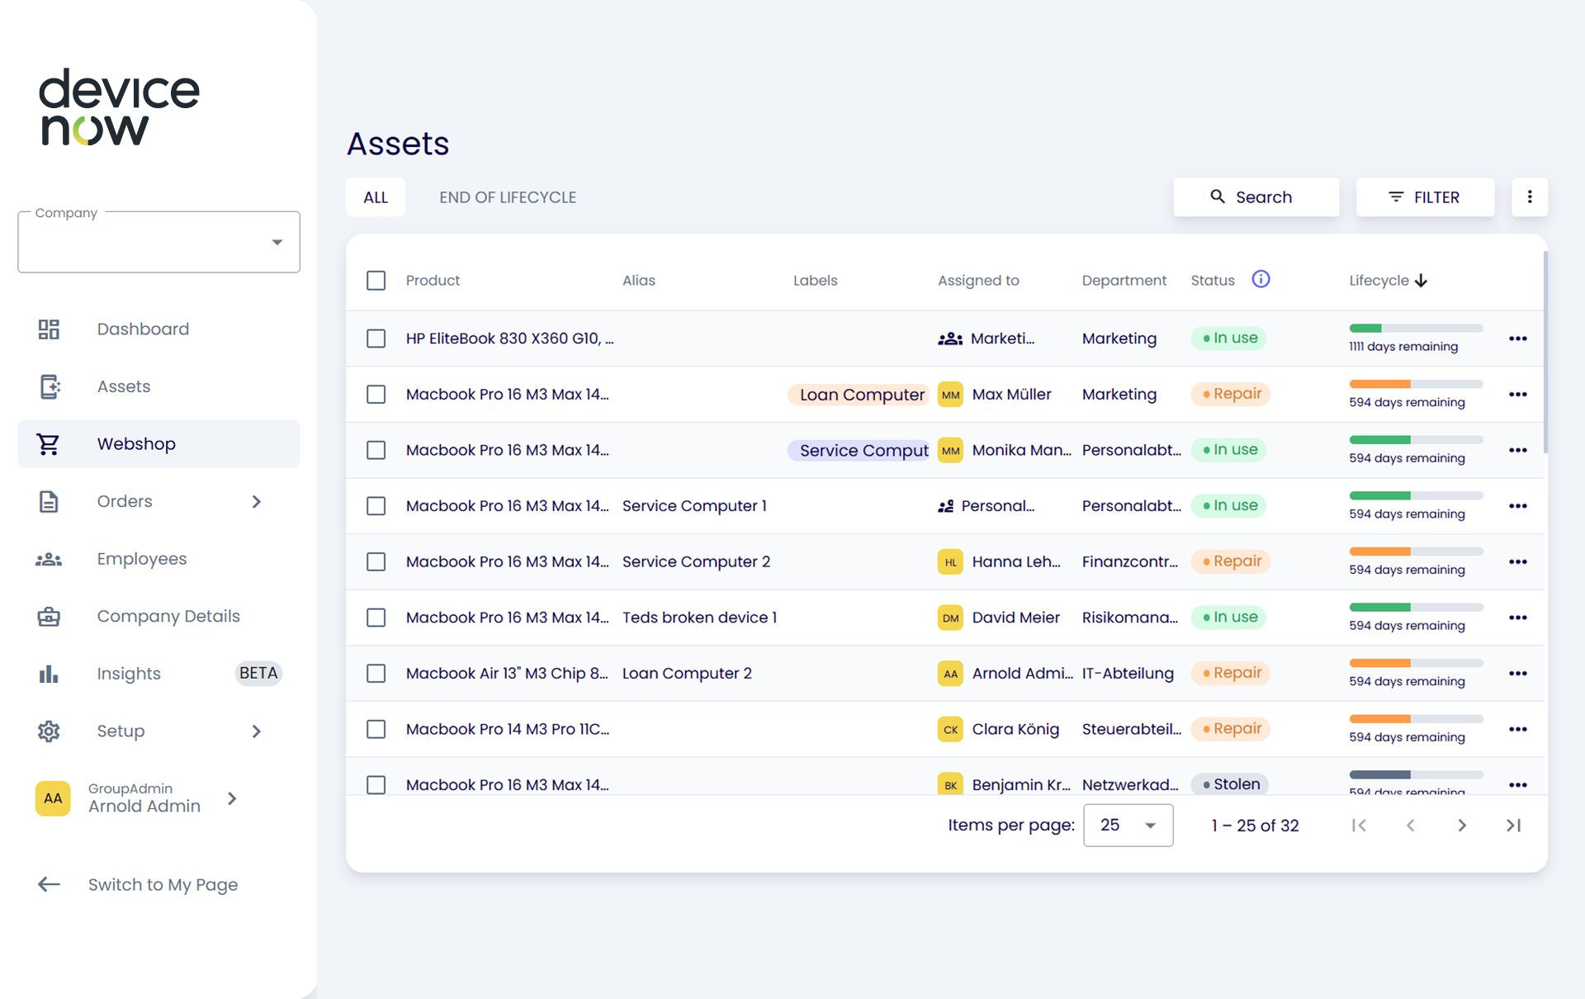1585x999 pixels.
Task: Open Dashboard from the sidebar icon
Action: coord(49,329)
